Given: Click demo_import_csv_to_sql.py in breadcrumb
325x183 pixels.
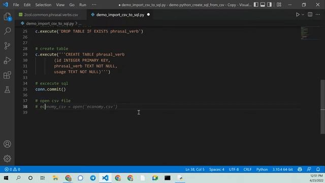Looking at the screenshot, I should coord(50,23).
